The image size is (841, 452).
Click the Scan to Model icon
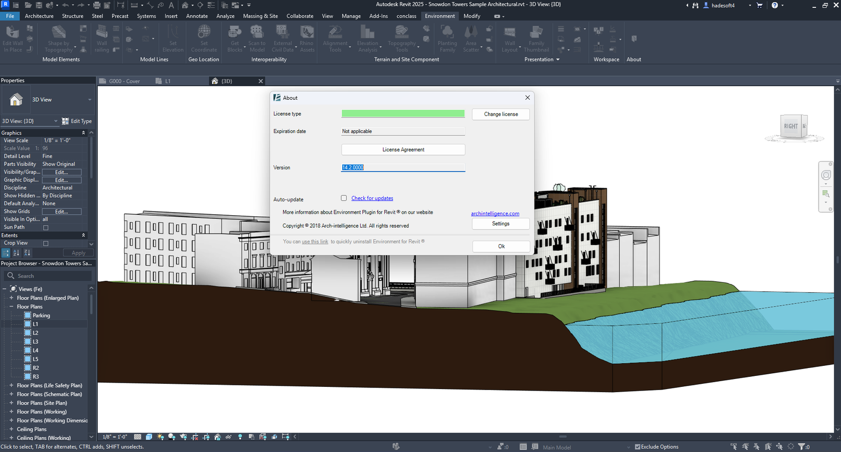(257, 31)
